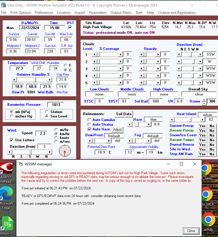Open License and Registration menu
This screenshot has width=218, height=237.
(177, 13)
